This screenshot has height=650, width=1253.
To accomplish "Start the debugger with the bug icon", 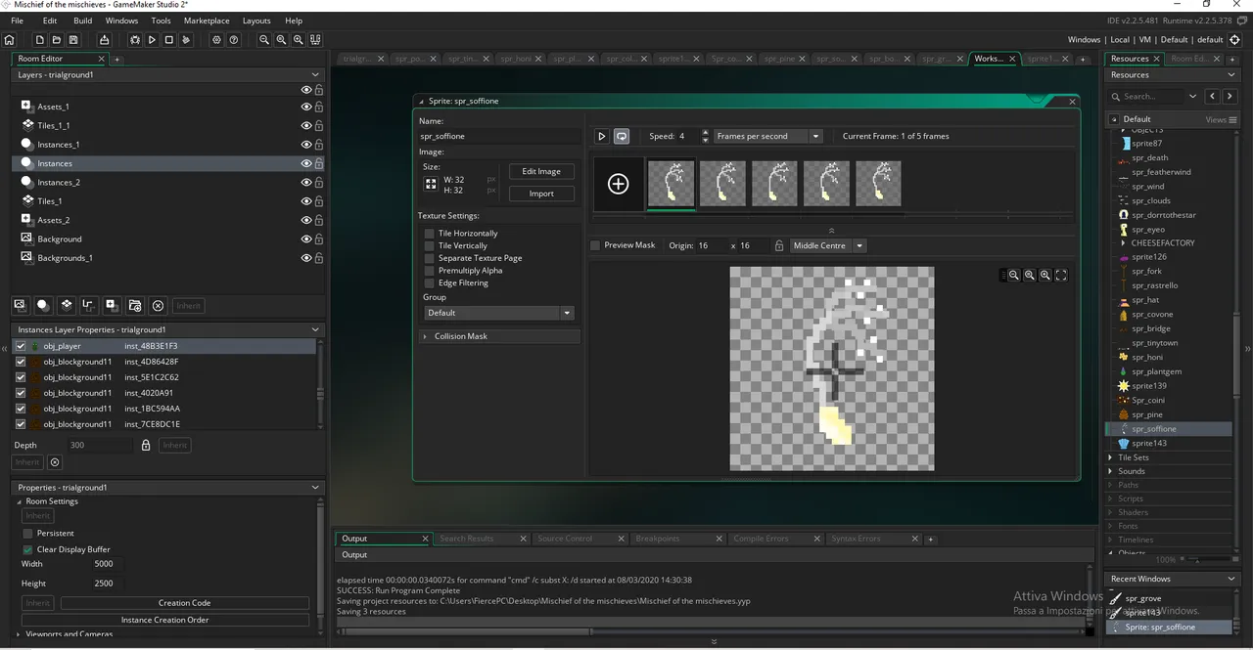I will point(135,40).
